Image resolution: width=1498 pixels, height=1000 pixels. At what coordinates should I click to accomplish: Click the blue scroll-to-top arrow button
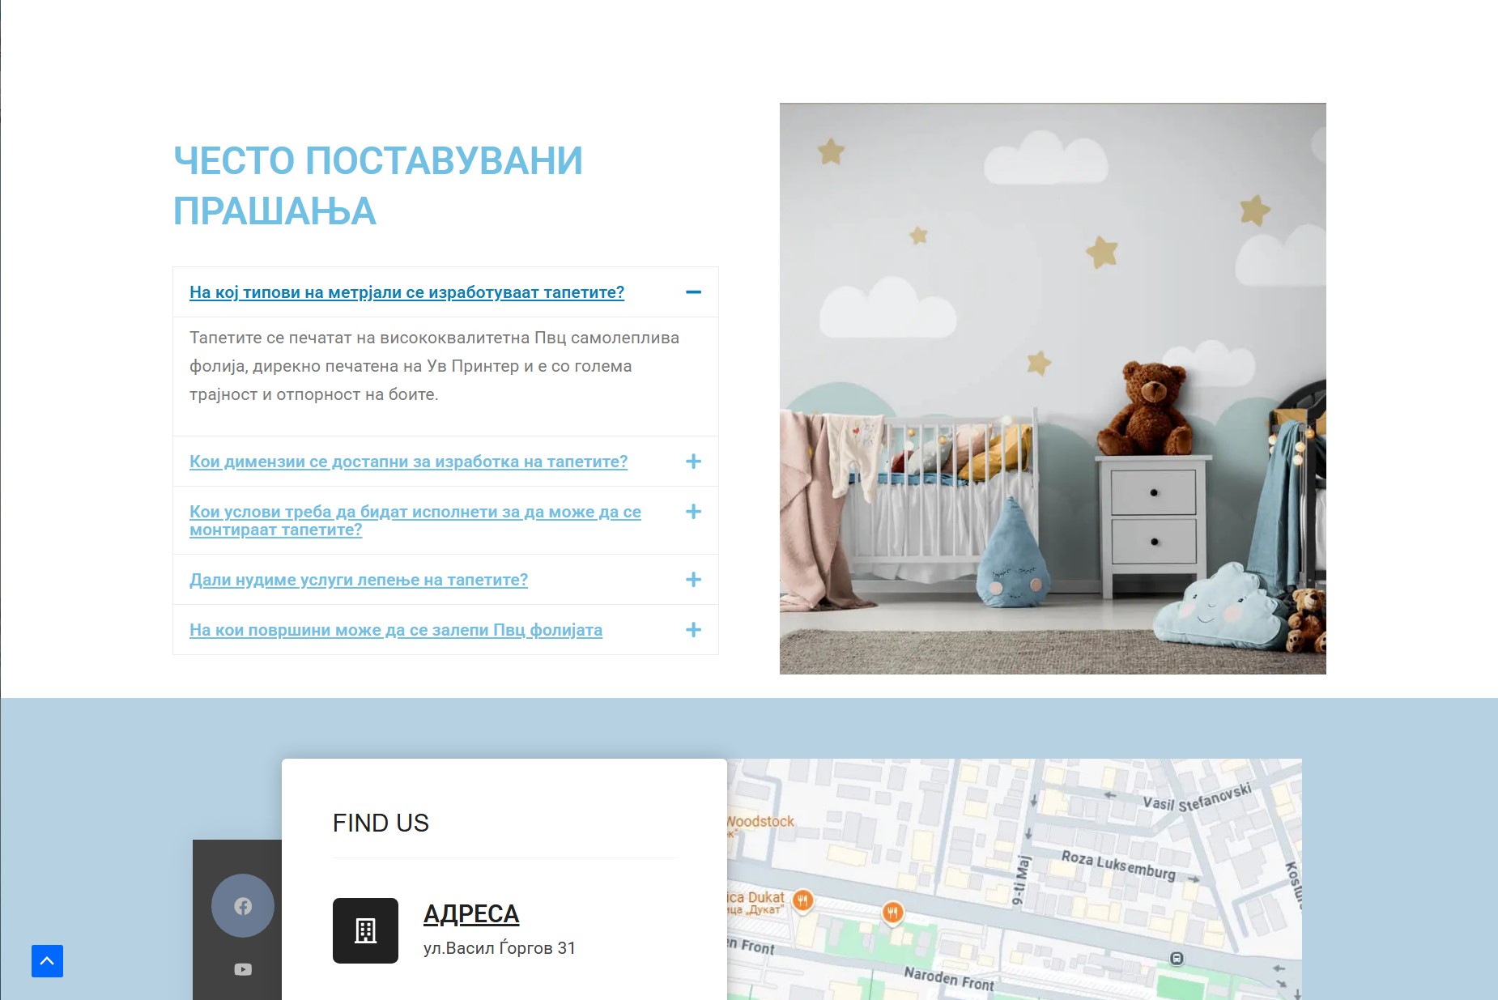pyautogui.click(x=48, y=960)
